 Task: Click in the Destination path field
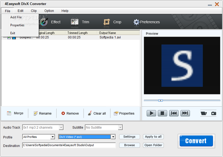click(69, 145)
